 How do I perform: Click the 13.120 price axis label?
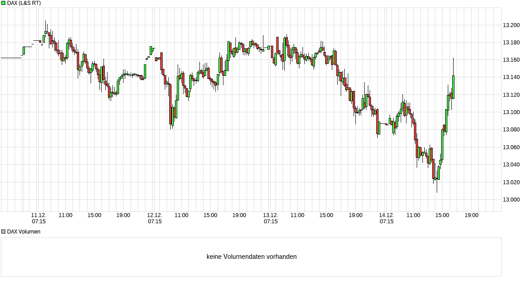[x=511, y=95]
